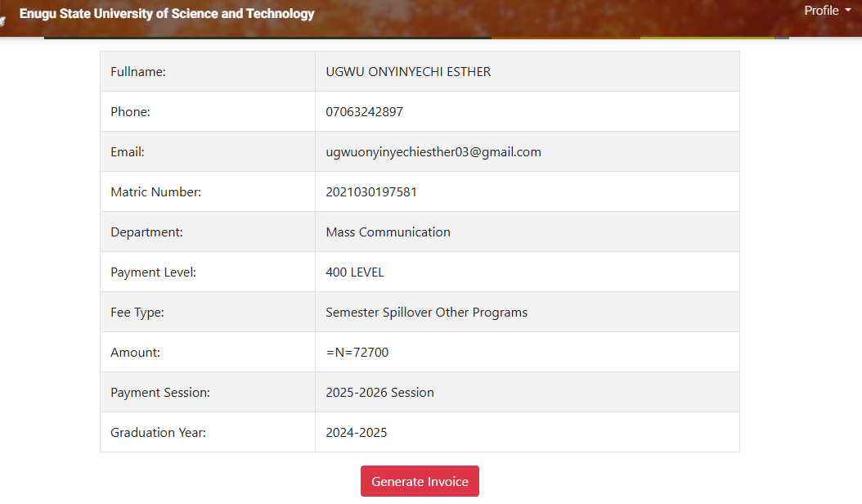
Task: Click the graduation year 2024-2025 value
Action: click(x=357, y=433)
